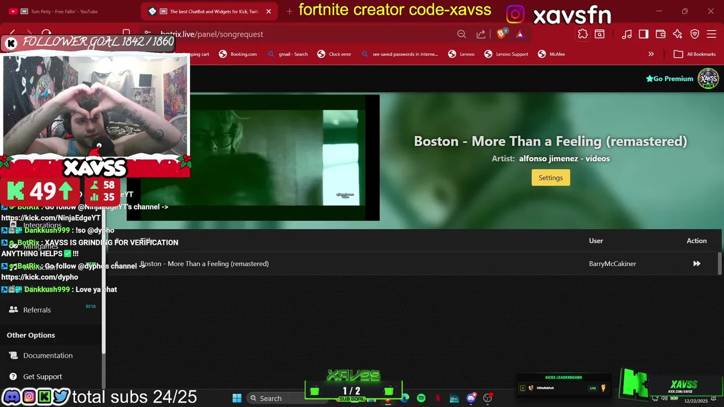
Task: Toggle the browser sidebar panel icon
Action: click(x=644, y=34)
